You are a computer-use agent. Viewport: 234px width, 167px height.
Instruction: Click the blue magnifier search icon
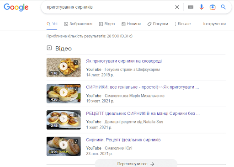[223, 7]
